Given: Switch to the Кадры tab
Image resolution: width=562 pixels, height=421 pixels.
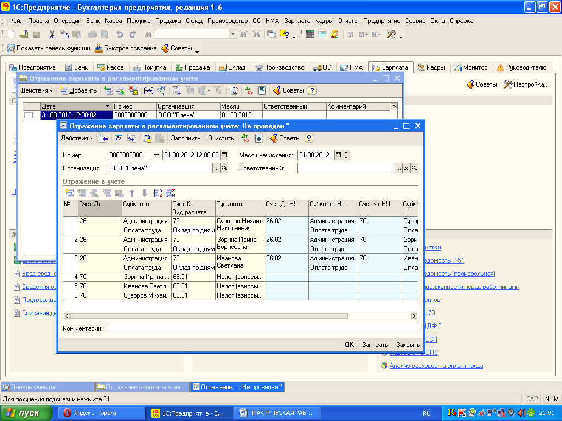Looking at the screenshot, I should click(x=431, y=67).
